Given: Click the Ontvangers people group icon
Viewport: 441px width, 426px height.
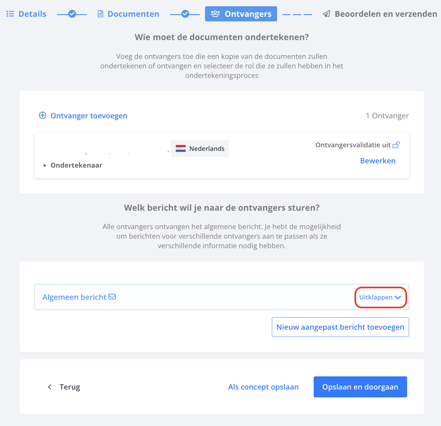Looking at the screenshot, I should click(x=215, y=14).
